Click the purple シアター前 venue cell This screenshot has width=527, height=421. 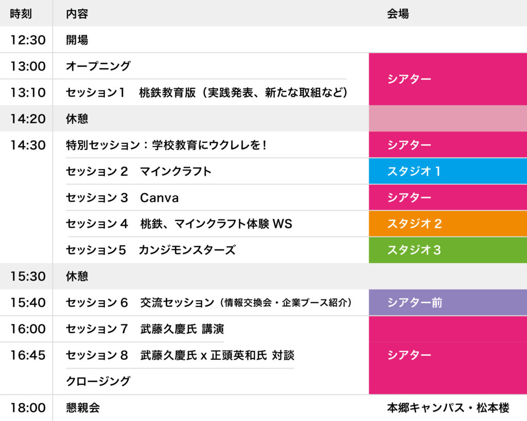448,303
